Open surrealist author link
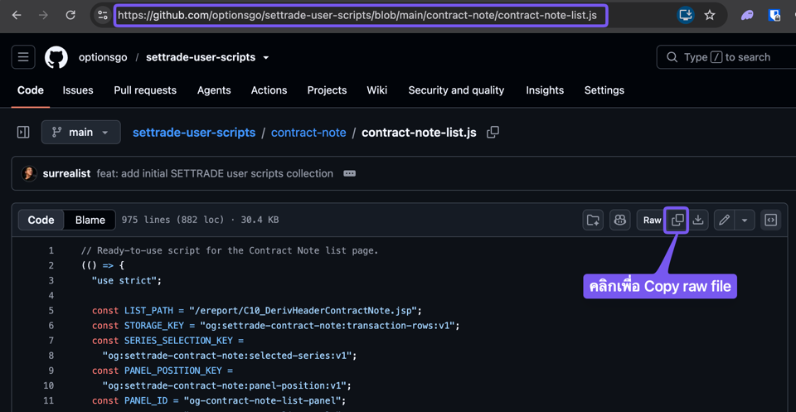Image resolution: width=796 pixels, height=412 pixels. [x=66, y=173]
